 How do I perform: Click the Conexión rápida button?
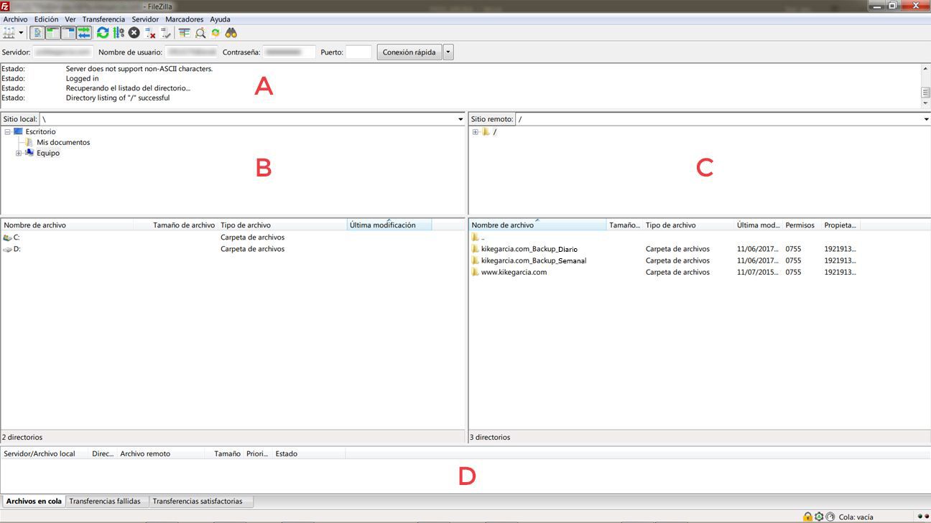409,52
